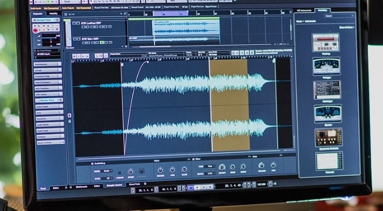Expand the Chords inspector section
383x211 pixels.
(x=48, y=70)
